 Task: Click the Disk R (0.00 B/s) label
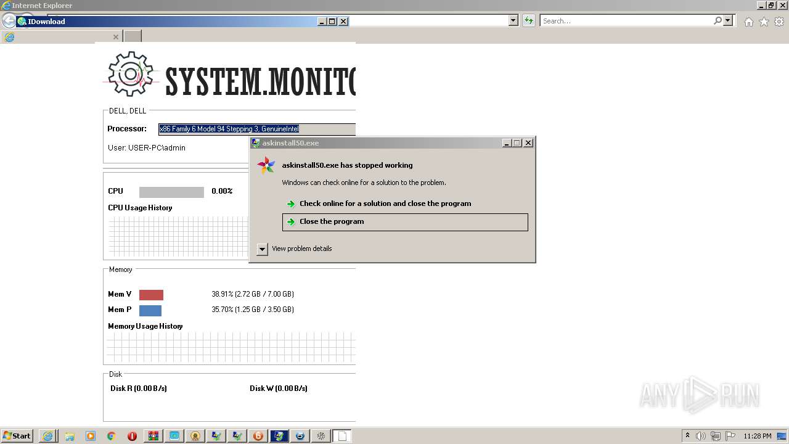(139, 388)
